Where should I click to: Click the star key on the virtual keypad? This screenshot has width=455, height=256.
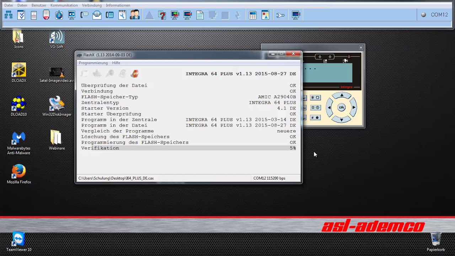pos(315,97)
